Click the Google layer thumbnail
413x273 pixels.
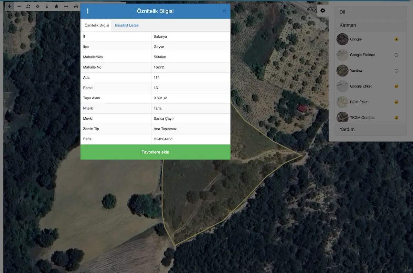click(342, 39)
